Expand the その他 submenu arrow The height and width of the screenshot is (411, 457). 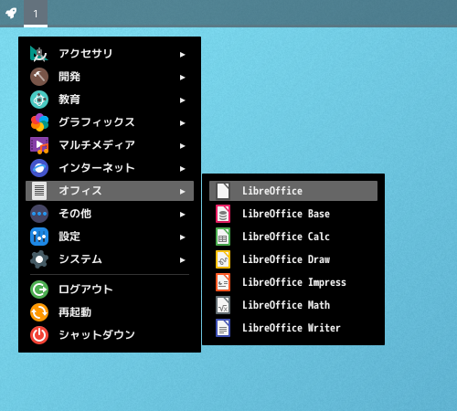click(182, 215)
